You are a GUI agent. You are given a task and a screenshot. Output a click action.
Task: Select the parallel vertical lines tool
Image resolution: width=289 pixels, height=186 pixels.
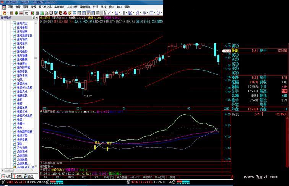tap(123, 13)
